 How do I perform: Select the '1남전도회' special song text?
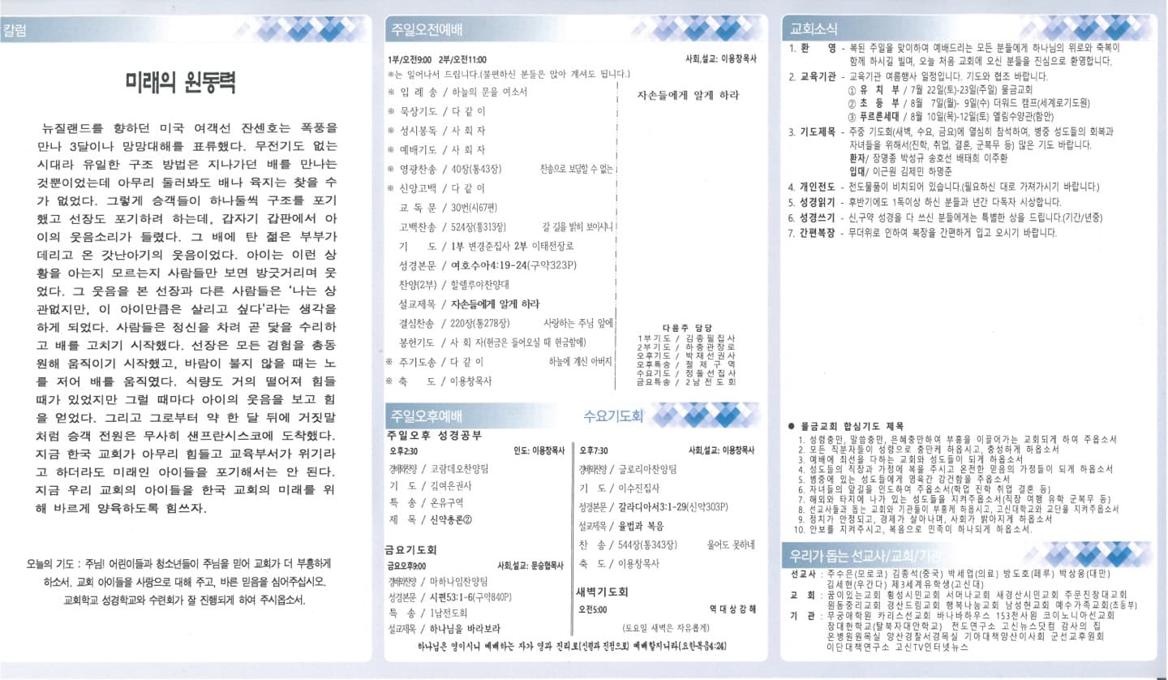[449, 613]
